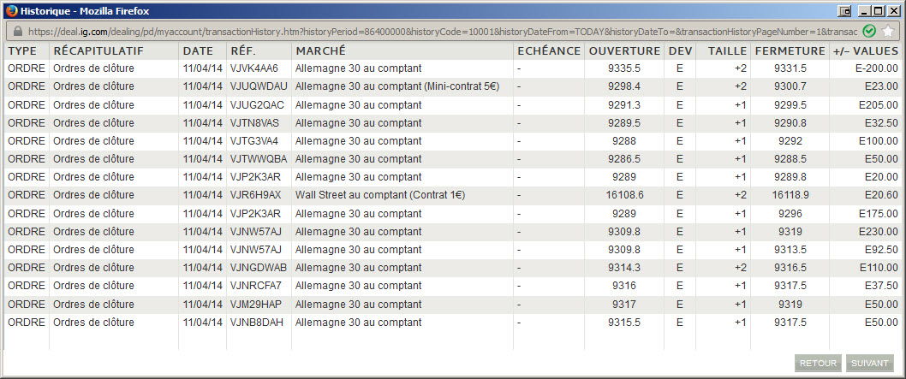Click the E-200.00 loss value
The image size is (906, 379).
click(x=877, y=68)
